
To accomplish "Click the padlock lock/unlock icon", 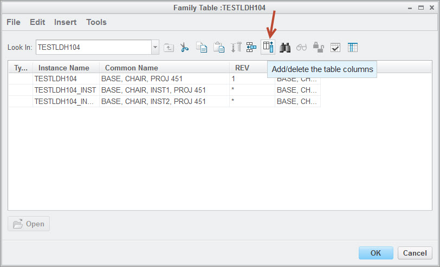I will (x=319, y=48).
